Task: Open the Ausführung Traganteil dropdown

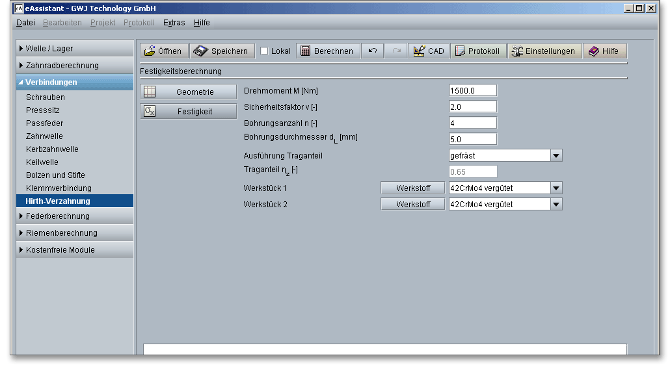Action: coord(556,156)
